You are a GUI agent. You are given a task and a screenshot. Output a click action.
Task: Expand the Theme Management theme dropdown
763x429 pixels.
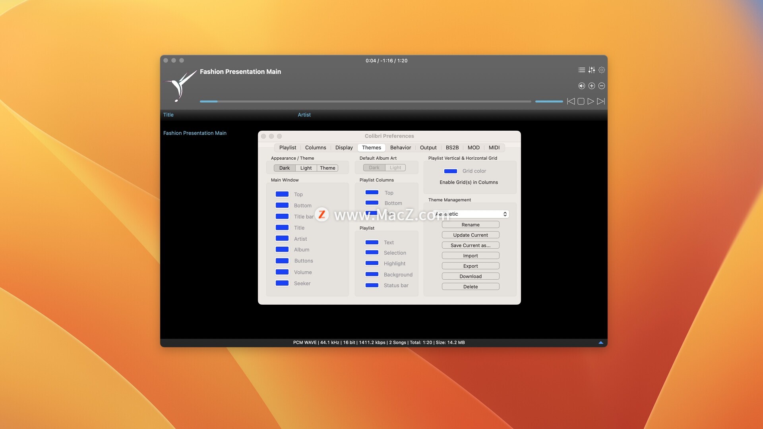coord(471,214)
